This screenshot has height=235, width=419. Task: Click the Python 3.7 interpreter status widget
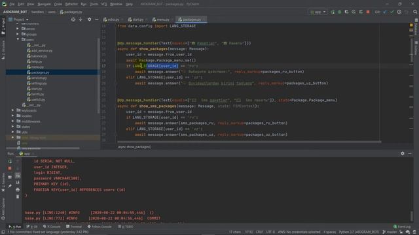click(x=359, y=232)
